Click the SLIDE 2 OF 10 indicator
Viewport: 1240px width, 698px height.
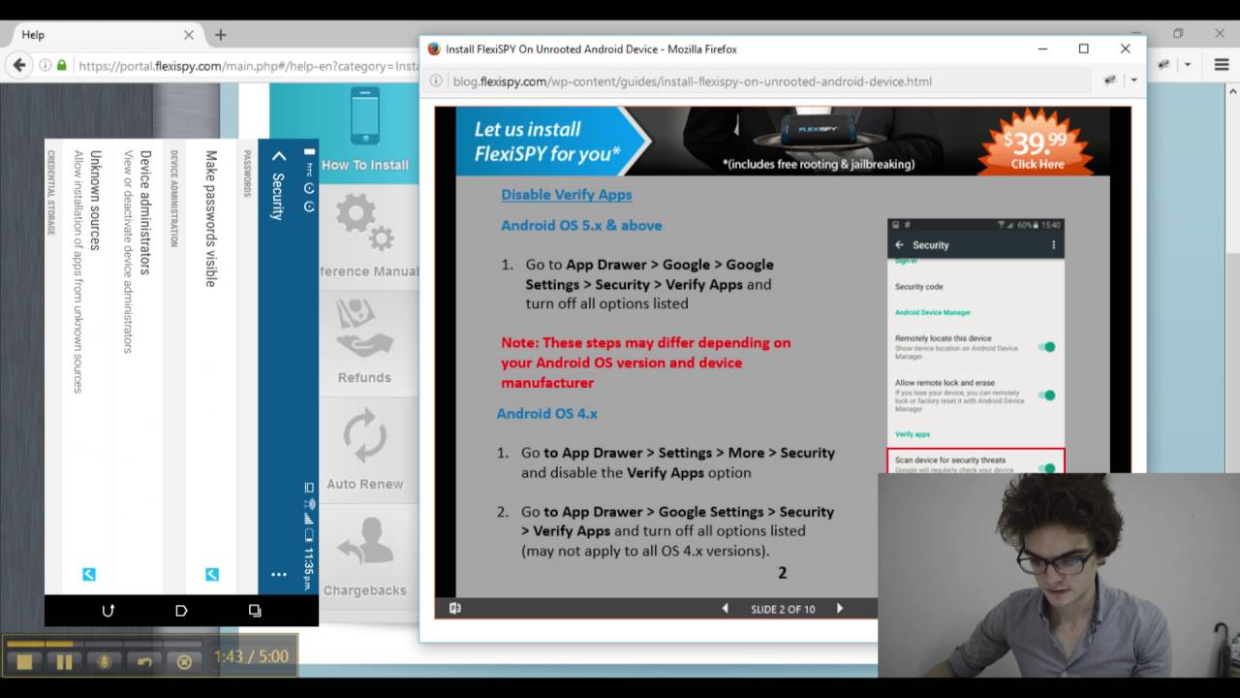[783, 610]
